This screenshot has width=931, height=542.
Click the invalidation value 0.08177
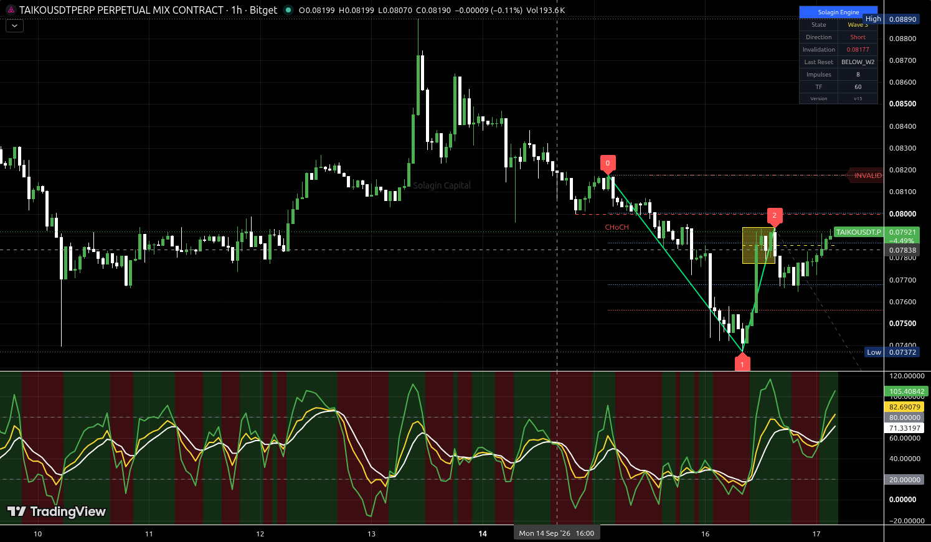tap(858, 50)
